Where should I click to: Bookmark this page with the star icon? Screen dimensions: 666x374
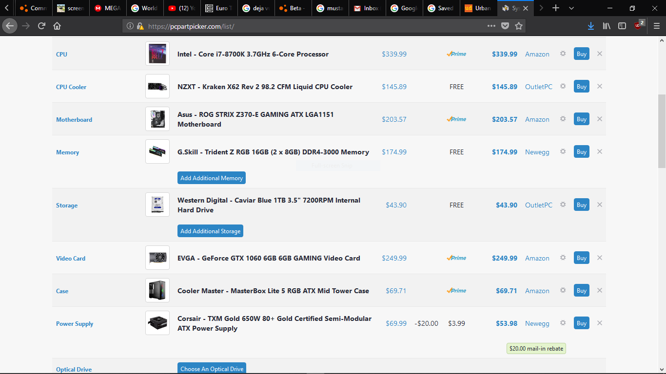coord(519,26)
